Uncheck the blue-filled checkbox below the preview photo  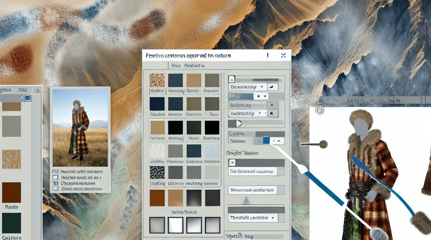pos(55,183)
